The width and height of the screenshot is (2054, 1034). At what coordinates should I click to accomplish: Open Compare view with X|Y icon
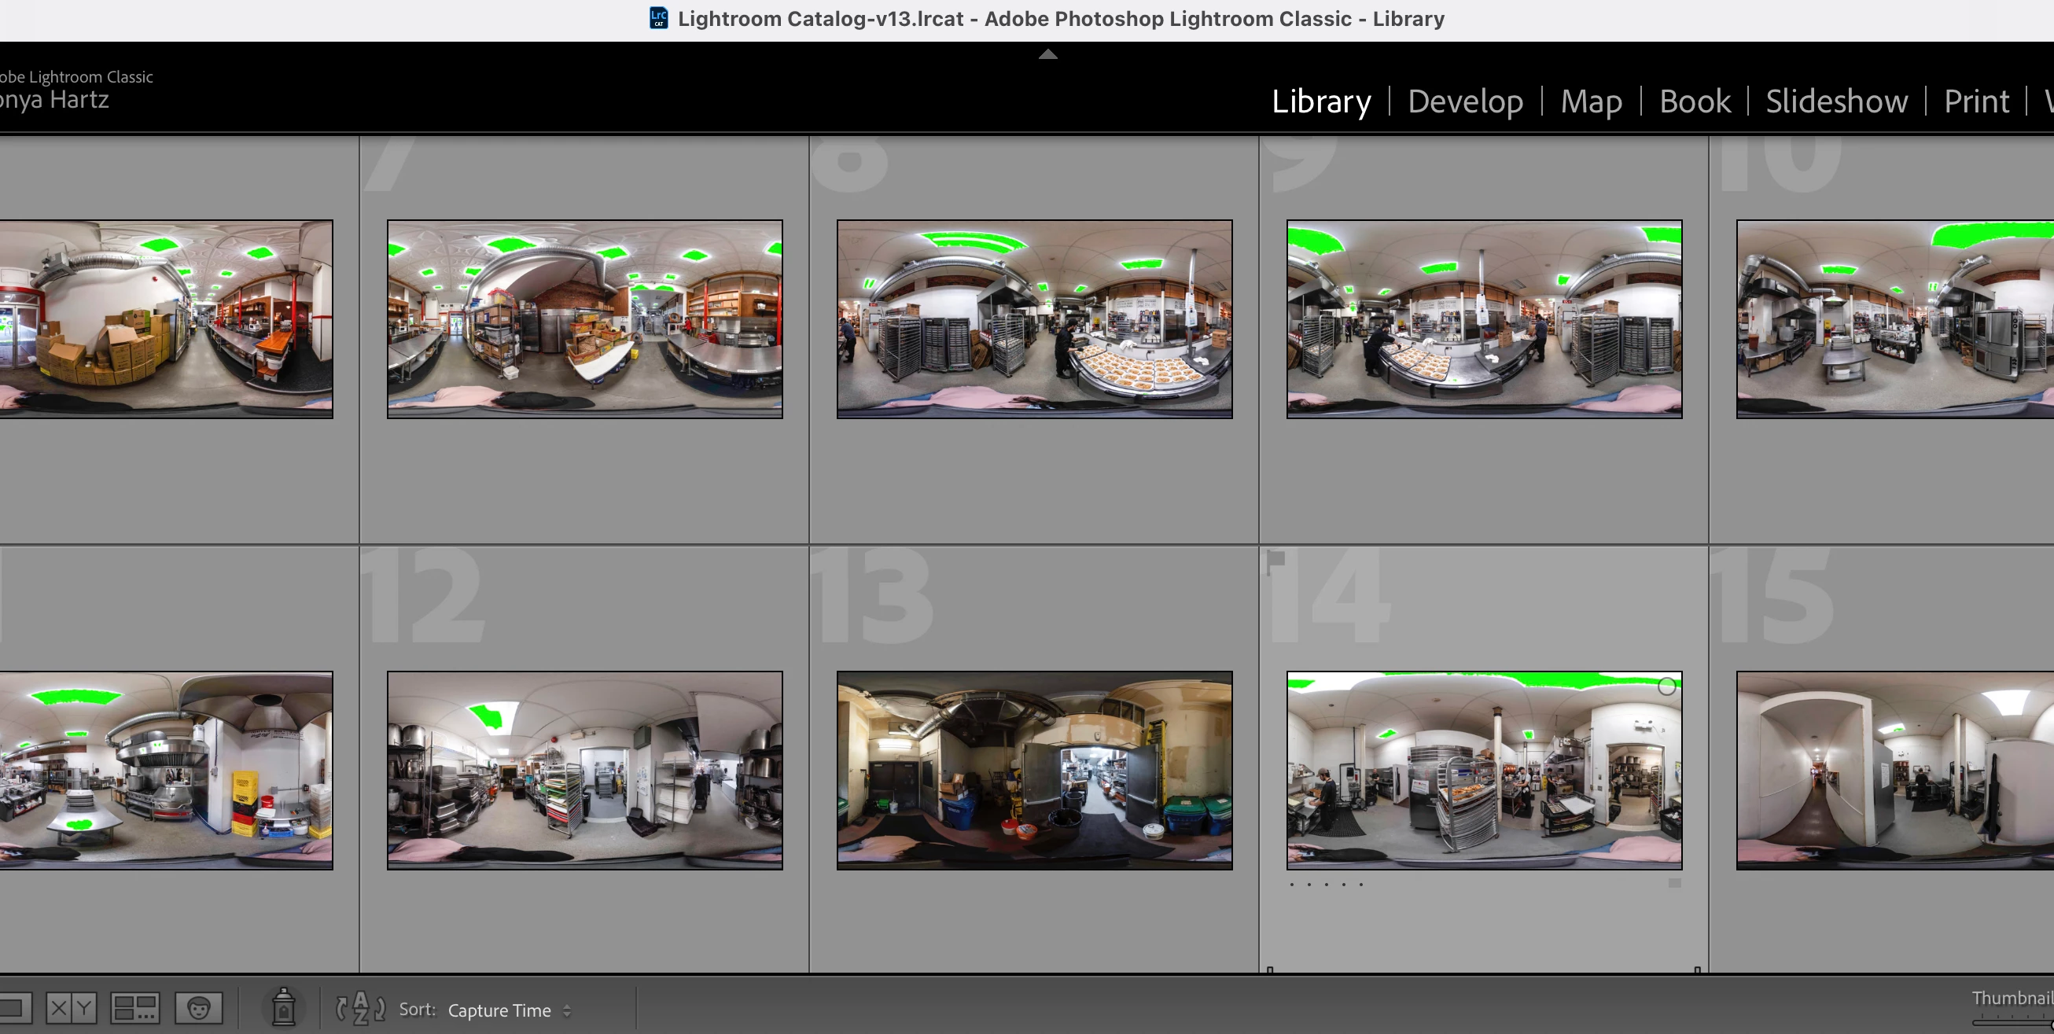click(x=71, y=1008)
